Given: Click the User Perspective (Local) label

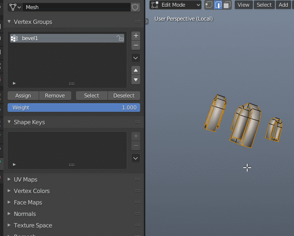Looking at the screenshot, I should point(184,19).
